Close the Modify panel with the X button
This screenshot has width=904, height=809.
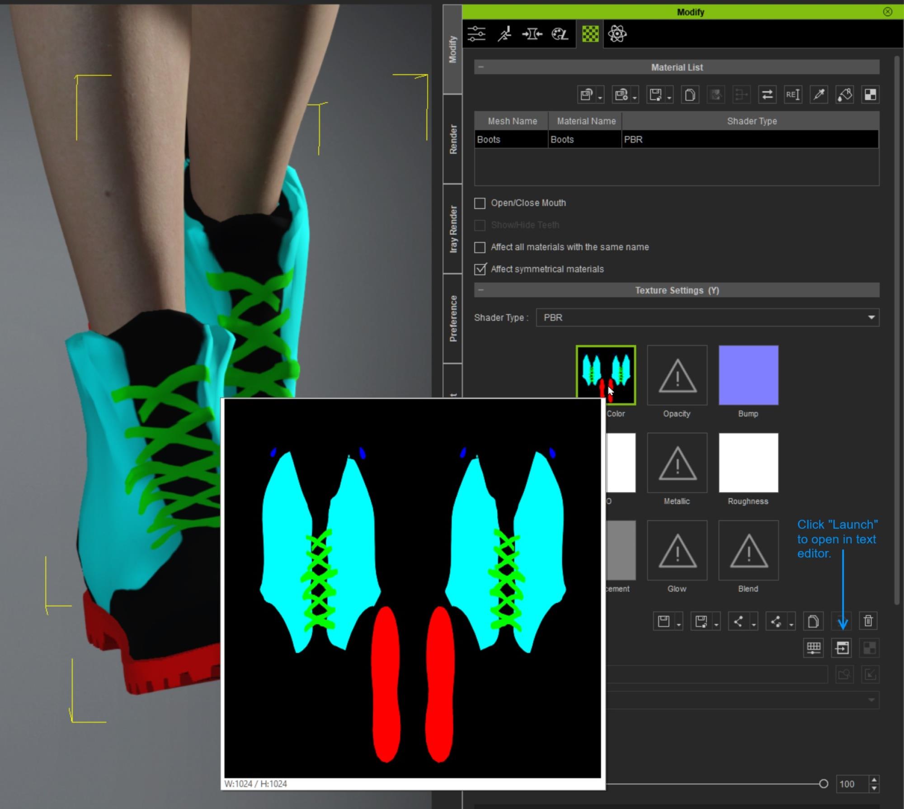tap(888, 12)
